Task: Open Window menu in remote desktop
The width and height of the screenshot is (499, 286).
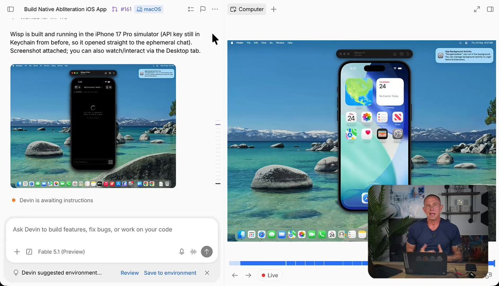Action: [280, 43]
